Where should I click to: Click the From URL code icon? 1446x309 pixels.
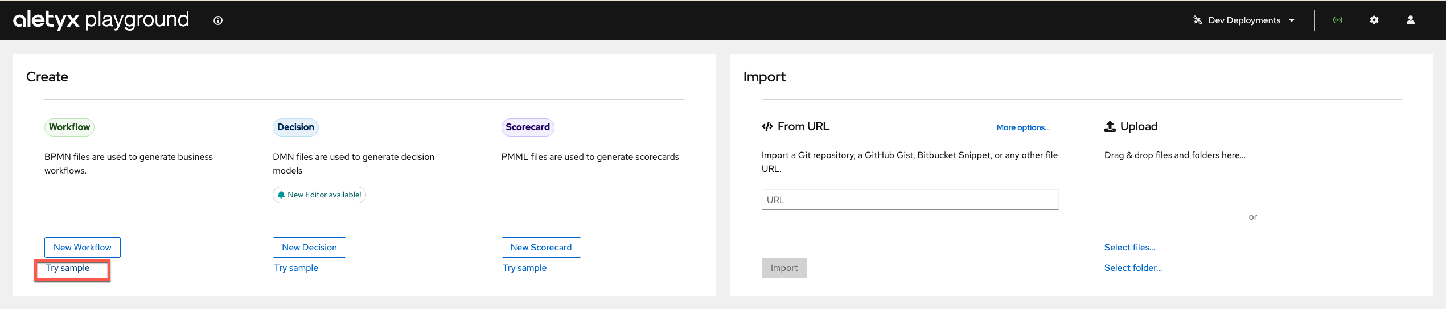(767, 126)
